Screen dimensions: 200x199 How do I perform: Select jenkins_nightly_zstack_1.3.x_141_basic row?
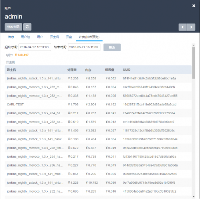coord(98,139)
